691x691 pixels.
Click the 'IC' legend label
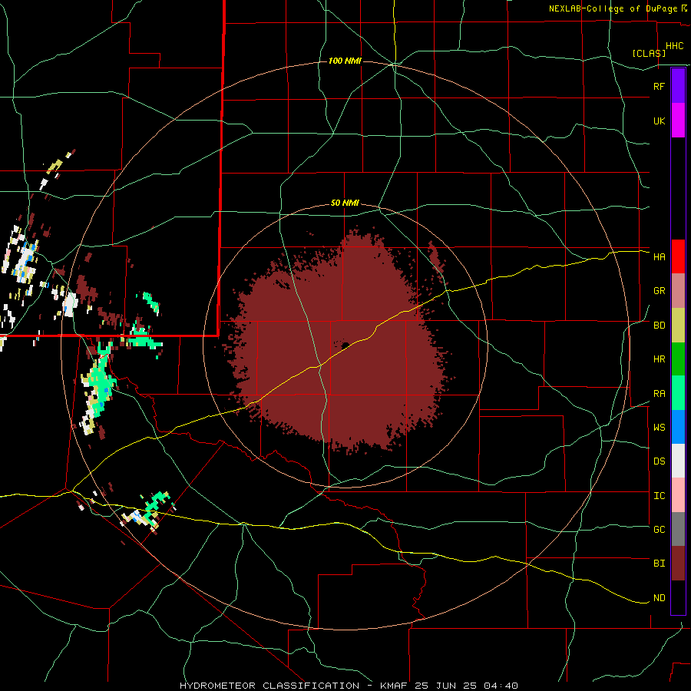(x=659, y=496)
